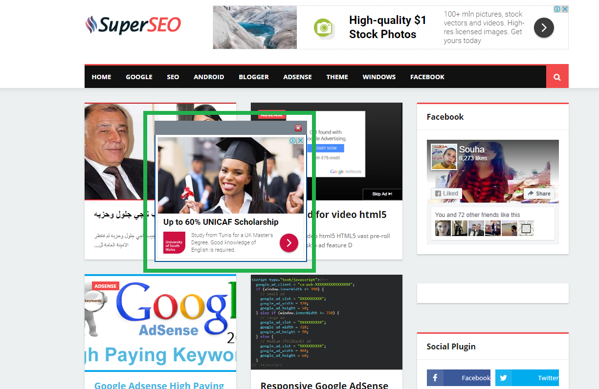599x389 pixels.
Task: Click red arrow button on UNICAF ad
Action: [289, 242]
